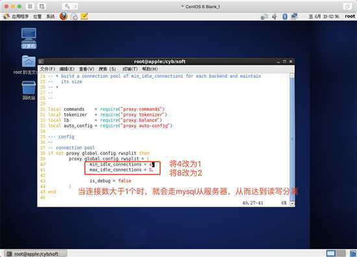Click the GNOME foot icon beside 应用程序
Screen dimensions: 357x257
(6, 16)
